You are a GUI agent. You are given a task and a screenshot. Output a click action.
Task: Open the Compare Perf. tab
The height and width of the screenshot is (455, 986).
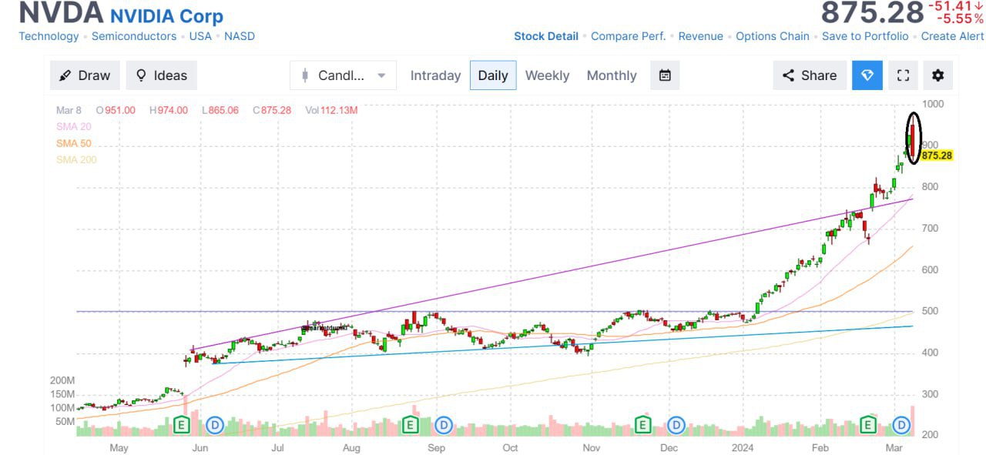[628, 36]
